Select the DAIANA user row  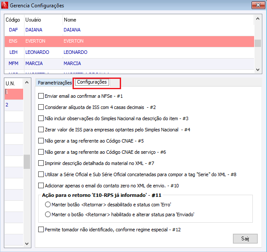click(x=129, y=30)
